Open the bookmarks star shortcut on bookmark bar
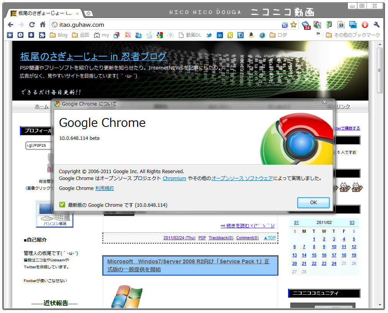Viewport: 388px width, 313px height. click(10, 35)
